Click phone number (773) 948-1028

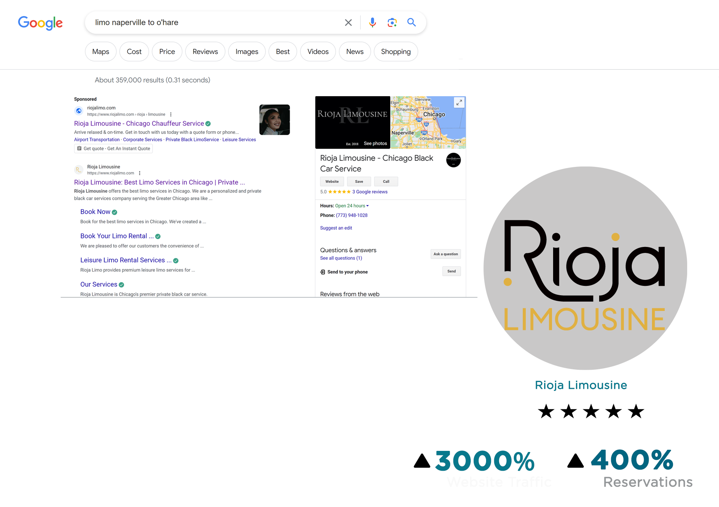coord(352,216)
